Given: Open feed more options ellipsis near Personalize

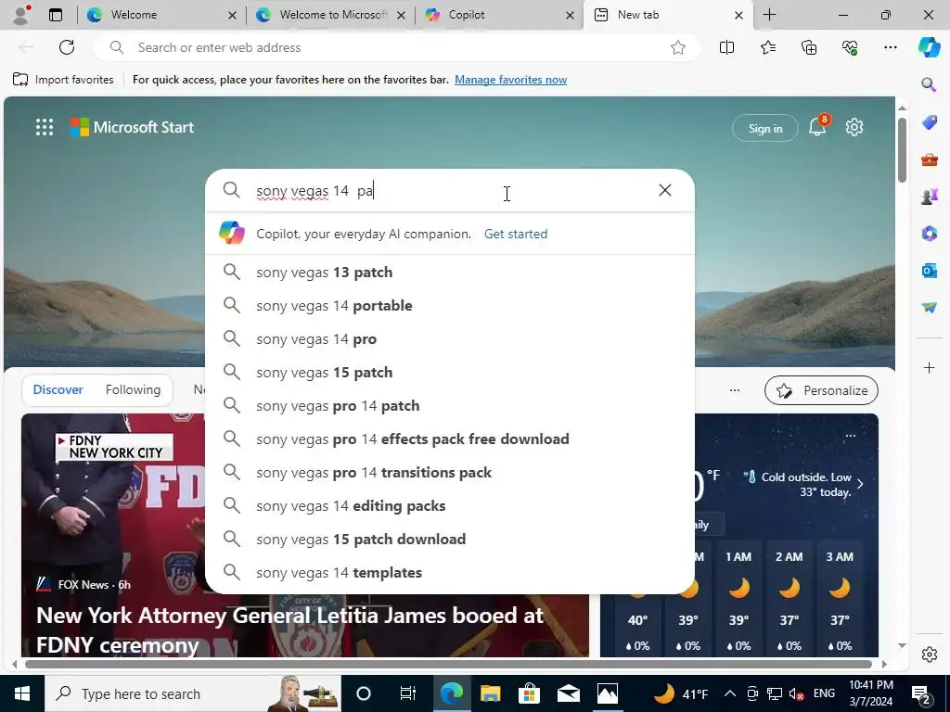Looking at the screenshot, I should [735, 390].
